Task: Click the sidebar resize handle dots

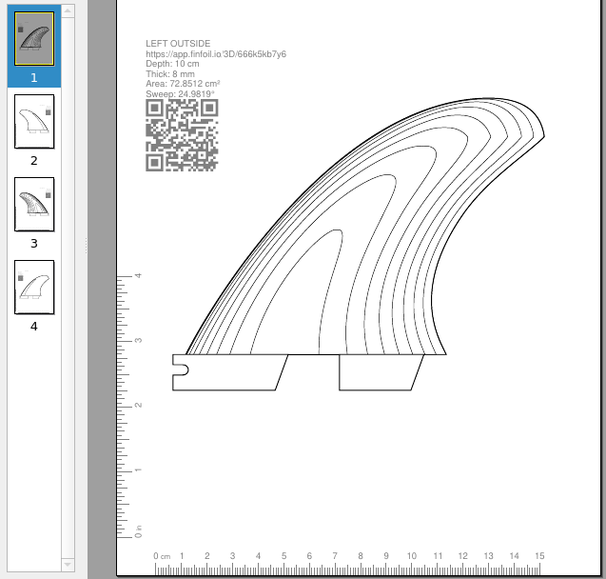Action: tap(86, 246)
